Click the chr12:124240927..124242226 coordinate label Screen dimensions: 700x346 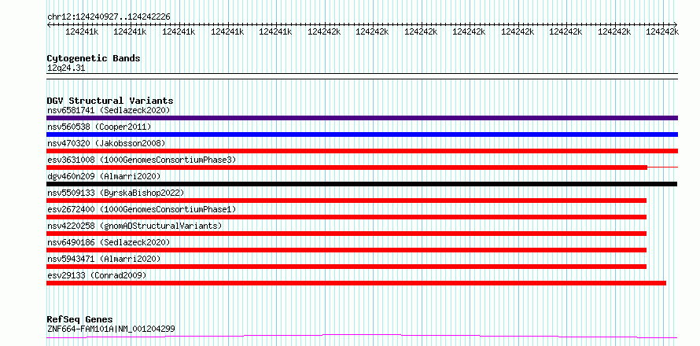[x=109, y=17]
